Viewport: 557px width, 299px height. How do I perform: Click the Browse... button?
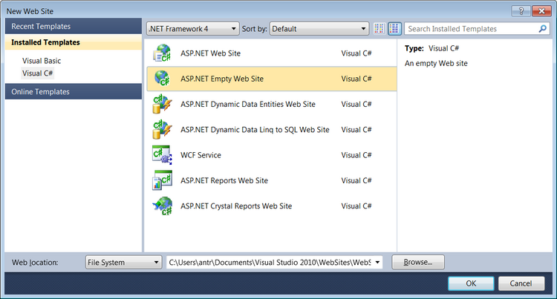pos(418,262)
